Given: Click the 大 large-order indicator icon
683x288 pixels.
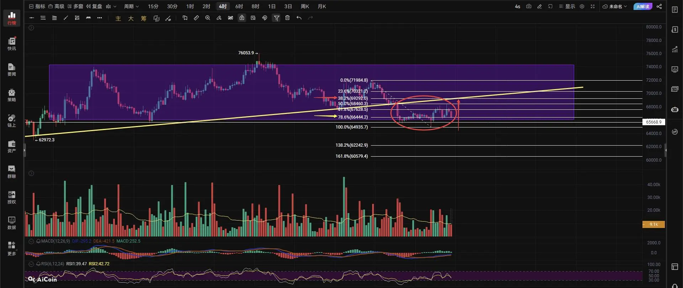Looking at the screenshot, I should [x=131, y=18].
